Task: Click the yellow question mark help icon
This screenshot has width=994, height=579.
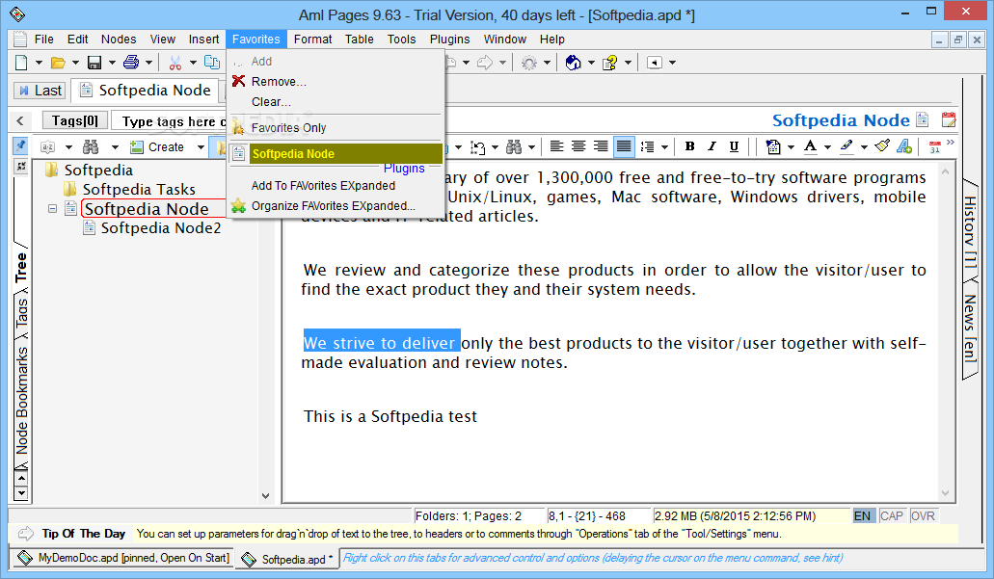Action: point(610,62)
